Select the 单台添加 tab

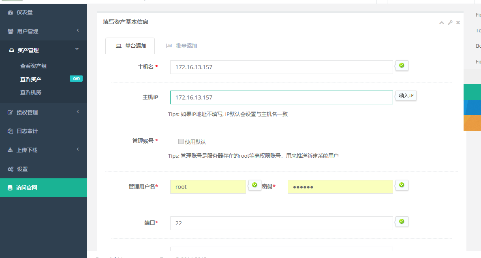[x=130, y=46]
